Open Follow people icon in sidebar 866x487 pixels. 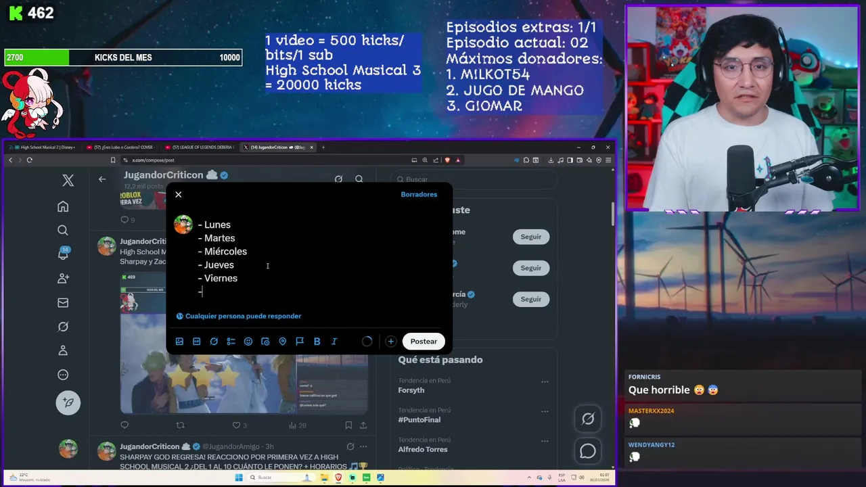[x=63, y=278]
